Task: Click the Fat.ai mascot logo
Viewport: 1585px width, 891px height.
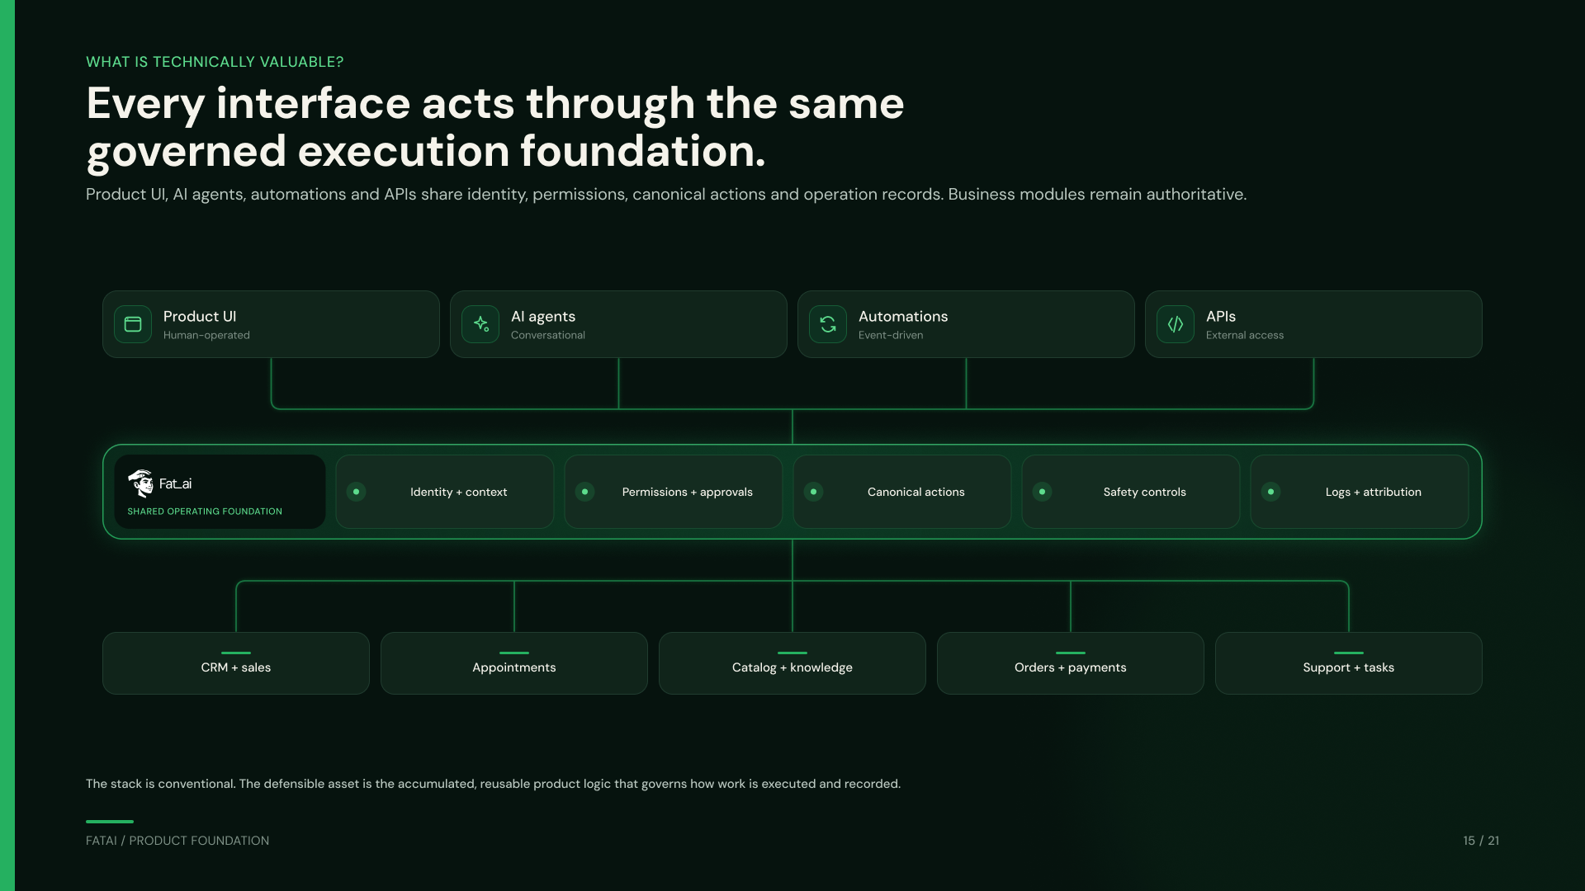Action: tap(141, 483)
